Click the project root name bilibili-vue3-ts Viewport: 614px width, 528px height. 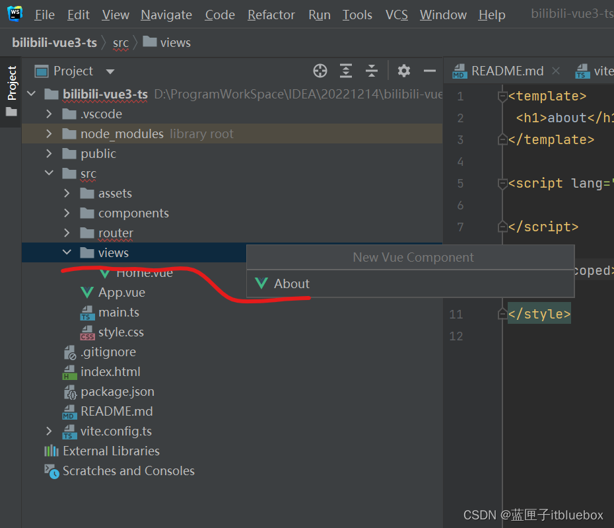(x=105, y=94)
